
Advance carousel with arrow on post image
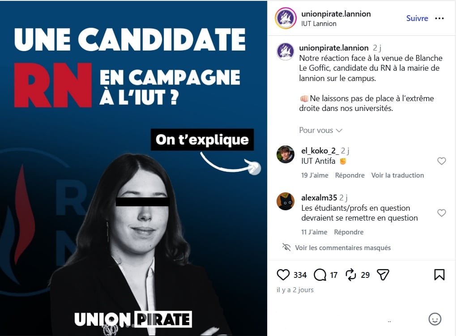tap(255, 168)
